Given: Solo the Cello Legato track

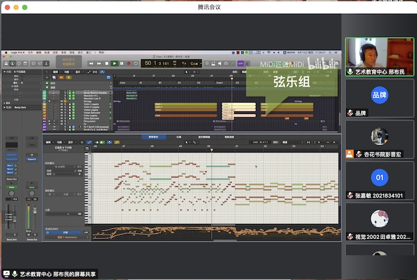Looking at the screenshot, I should (x=65, y=115).
